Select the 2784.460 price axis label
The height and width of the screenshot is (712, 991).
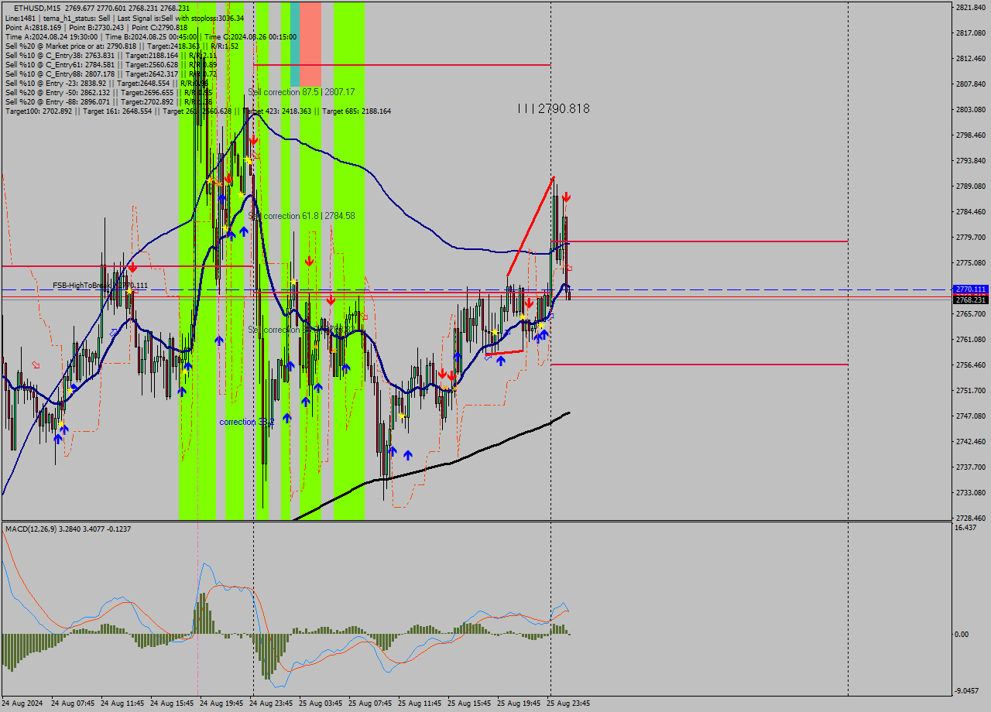pos(970,212)
